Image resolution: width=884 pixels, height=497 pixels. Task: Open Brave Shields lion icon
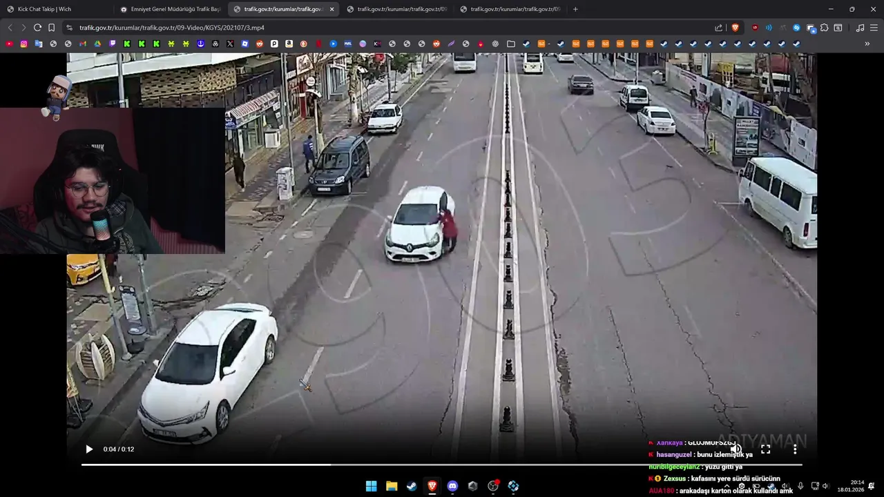tap(735, 28)
